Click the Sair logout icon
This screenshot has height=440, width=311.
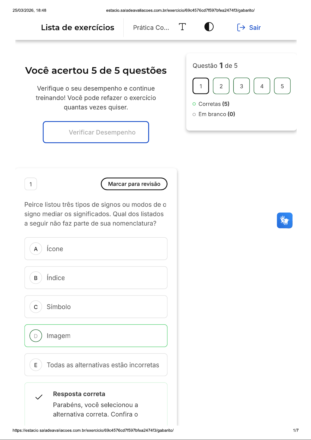[241, 27]
